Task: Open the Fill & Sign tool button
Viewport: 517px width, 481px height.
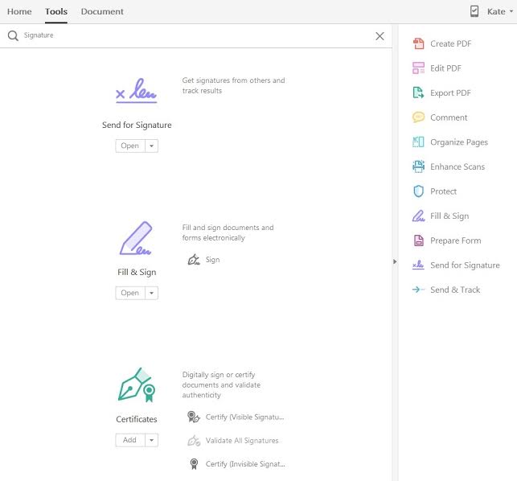Action: tap(130, 293)
